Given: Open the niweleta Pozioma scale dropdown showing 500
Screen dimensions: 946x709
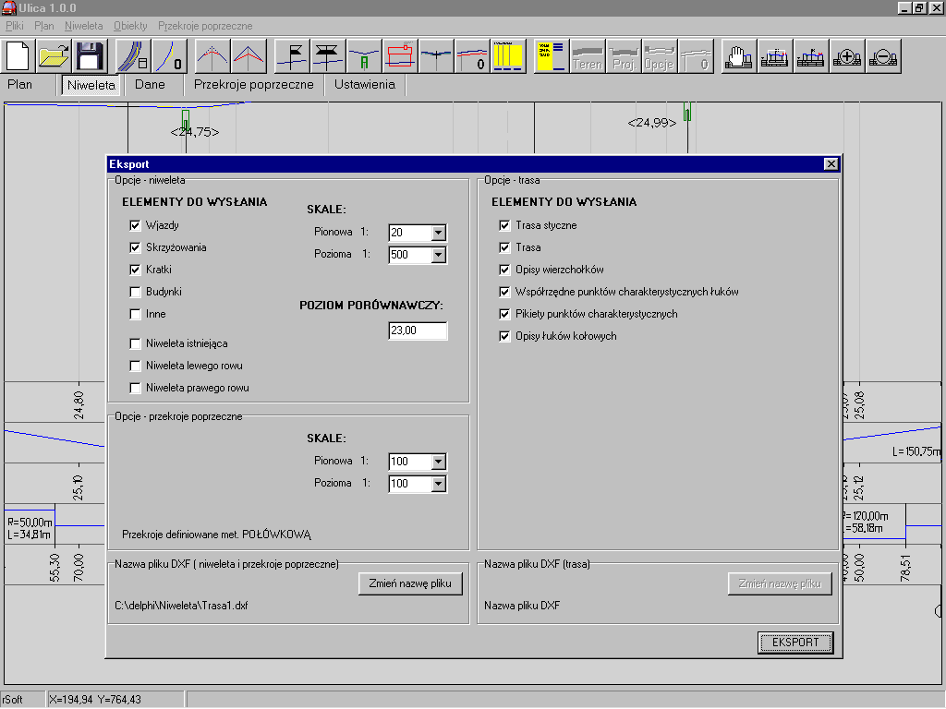Looking at the screenshot, I should (x=438, y=255).
